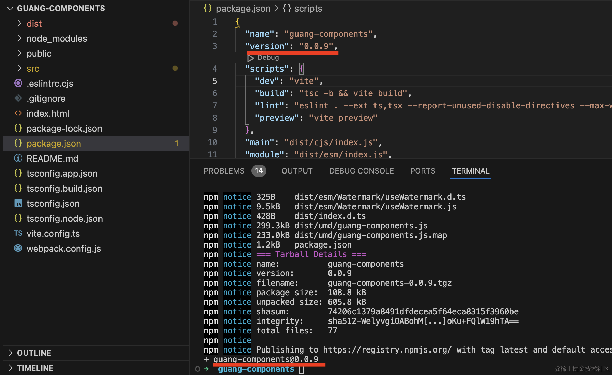Expand the public folder
Screen dimensions: 612x375
click(19, 53)
